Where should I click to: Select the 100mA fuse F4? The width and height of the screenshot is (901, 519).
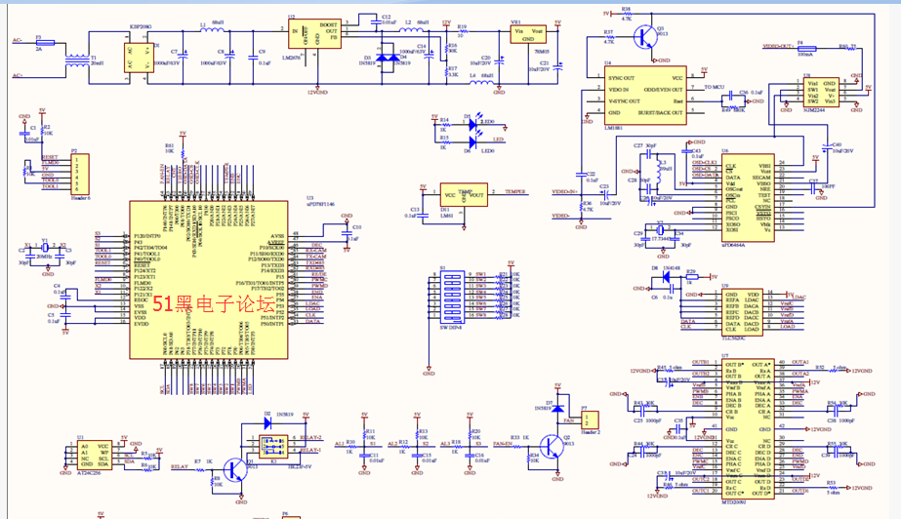807,49
